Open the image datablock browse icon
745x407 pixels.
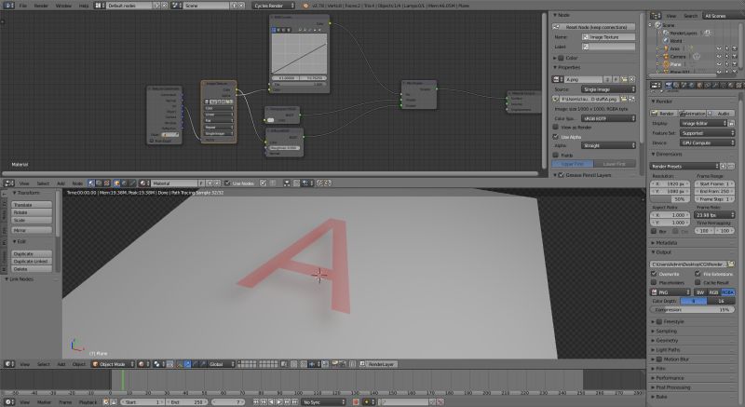(x=557, y=79)
